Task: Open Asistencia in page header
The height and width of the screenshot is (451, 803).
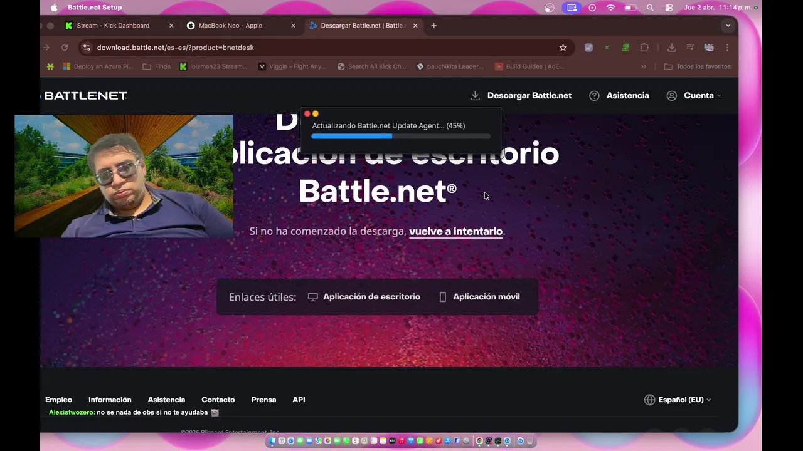Action: click(619, 96)
